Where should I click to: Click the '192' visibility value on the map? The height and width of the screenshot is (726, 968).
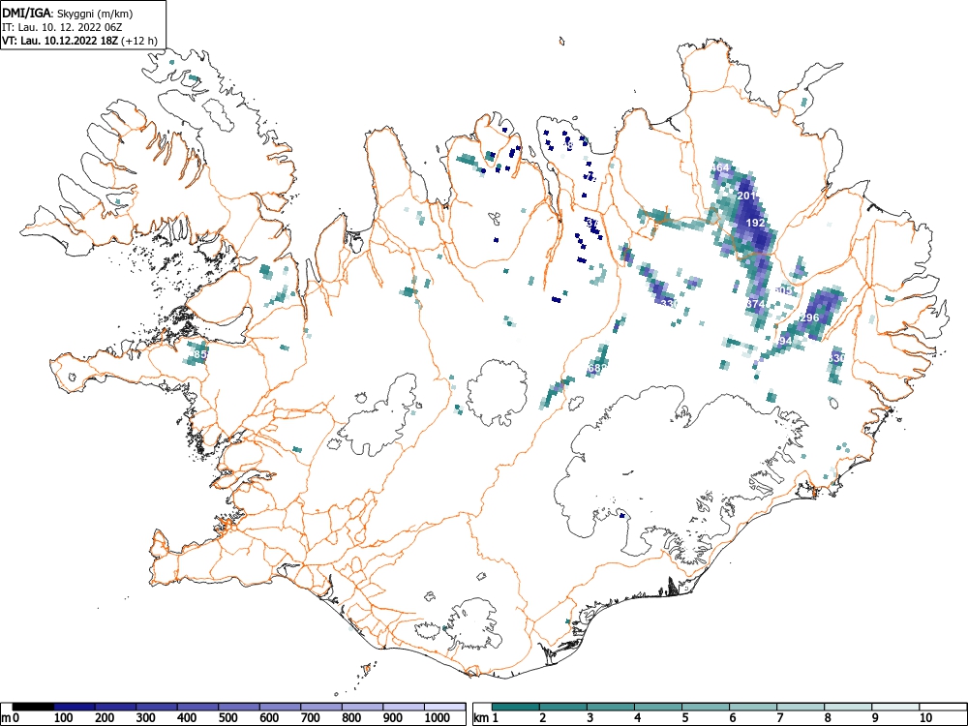(x=756, y=223)
